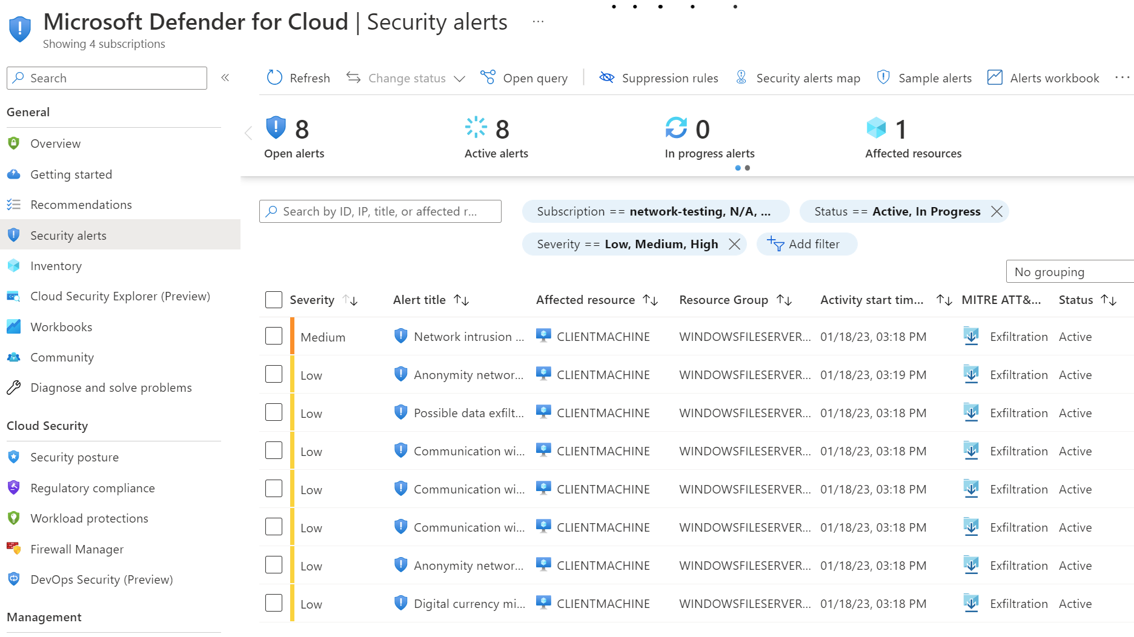Image resolution: width=1134 pixels, height=637 pixels.
Task: Open the Digital currency mining alert
Action: pyautogui.click(x=469, y=604)
